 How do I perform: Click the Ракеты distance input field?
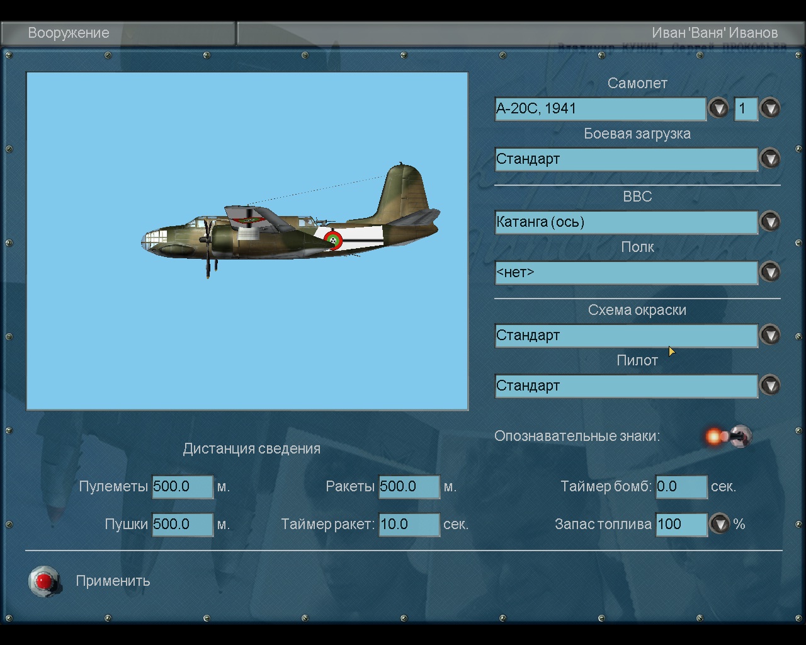click(x=409, y=487)
